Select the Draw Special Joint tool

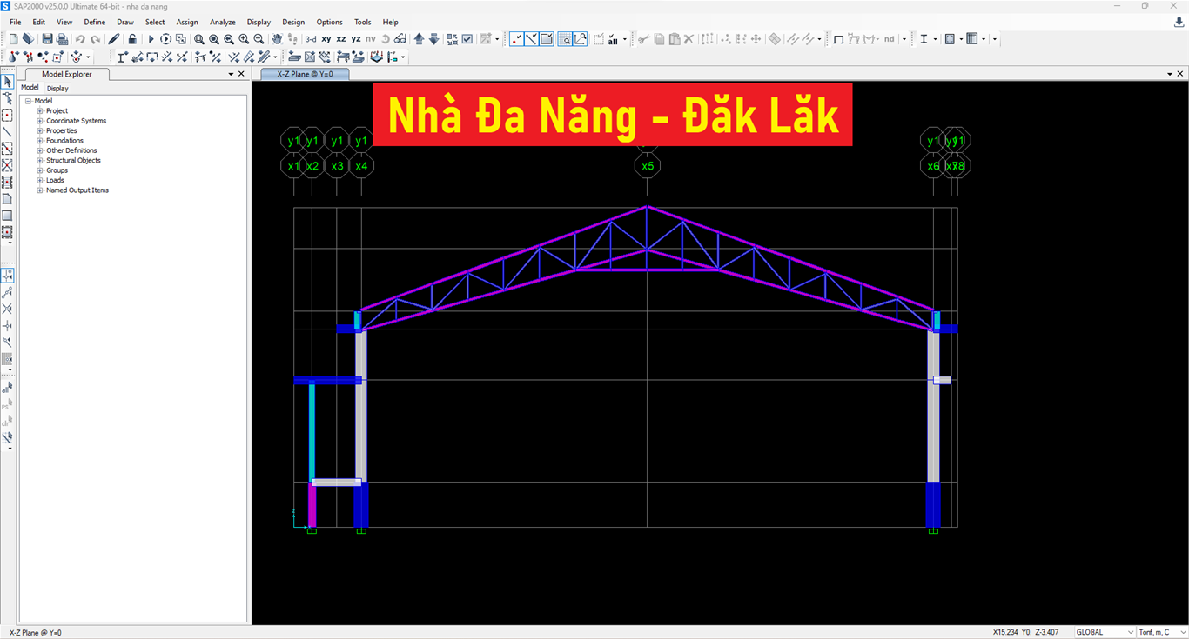(7, 116)
